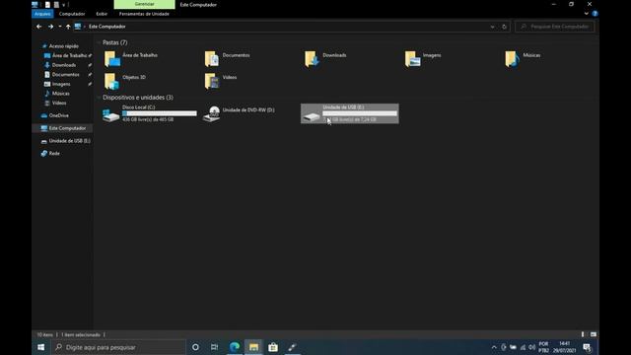
Task: Switch to details view in status bar
Action: [x=583, y=334]
